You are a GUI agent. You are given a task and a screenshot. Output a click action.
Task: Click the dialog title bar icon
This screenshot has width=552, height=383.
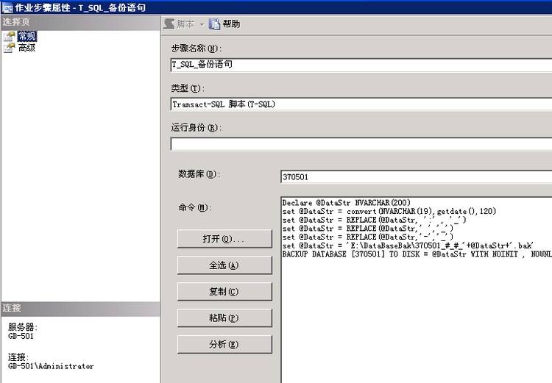pos(7,7)
